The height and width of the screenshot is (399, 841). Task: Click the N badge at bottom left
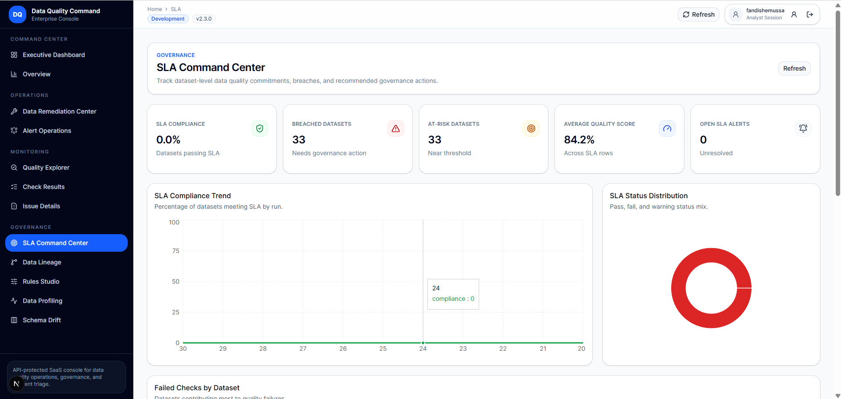click(16, 384)
